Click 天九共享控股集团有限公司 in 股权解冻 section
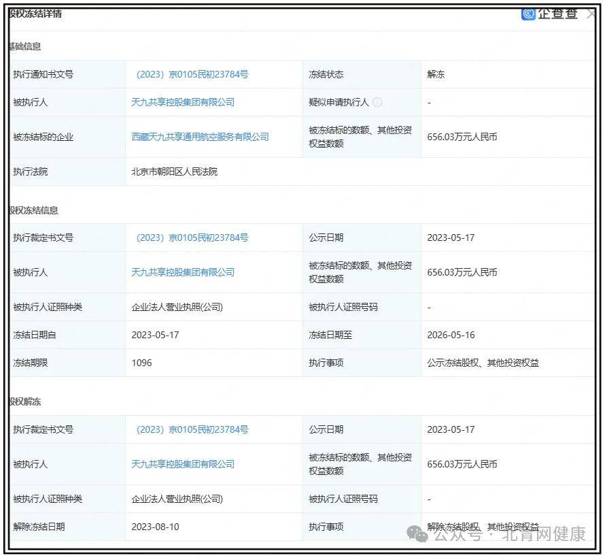605x558 pixels. [x=184, y=464]
